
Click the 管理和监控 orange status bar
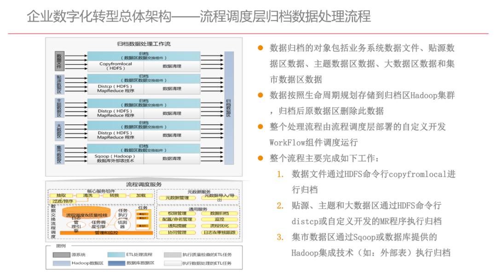(x=106, y=233)
